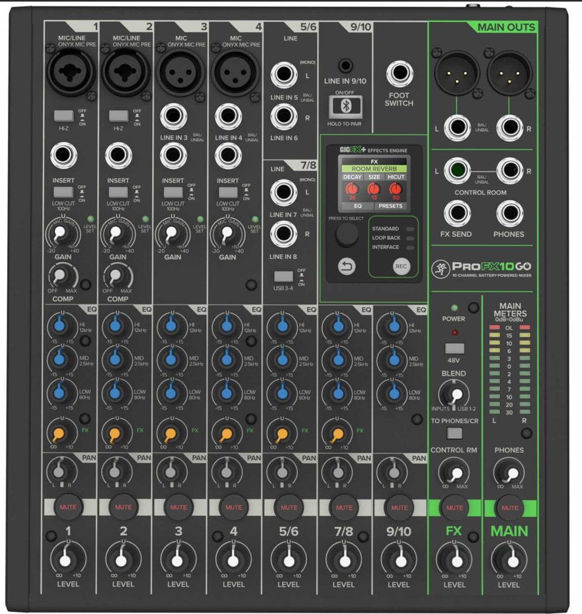Click the LINE IN 8 jack
582x614 pixels.
284,234
